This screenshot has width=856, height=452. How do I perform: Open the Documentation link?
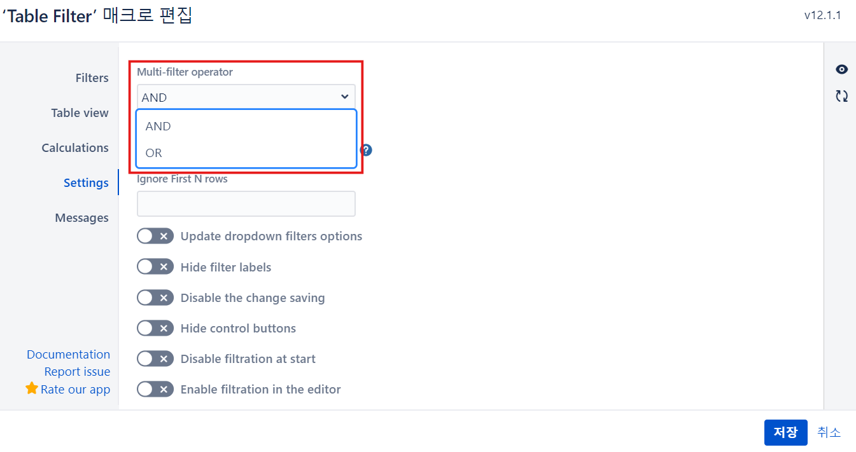coord(68,354)
